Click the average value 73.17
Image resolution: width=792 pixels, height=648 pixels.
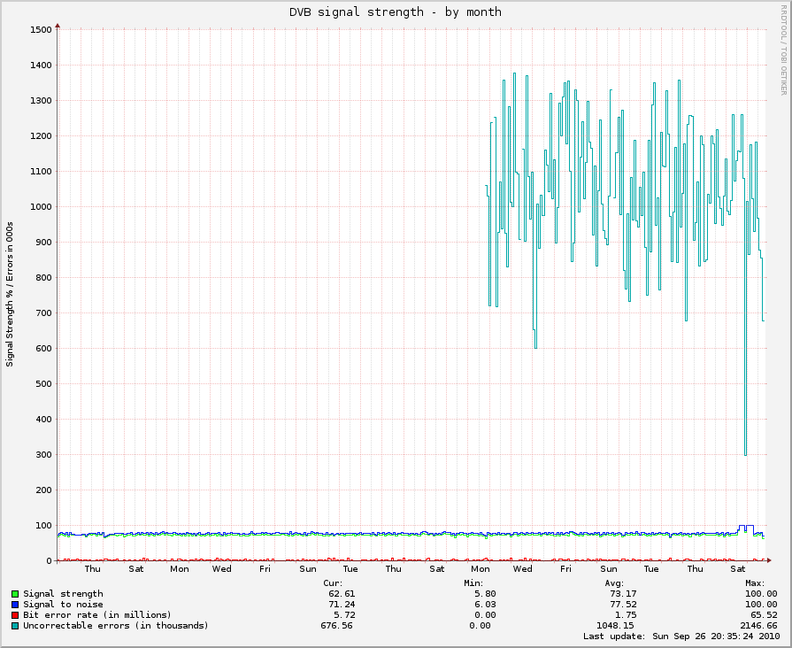(623, 593)
